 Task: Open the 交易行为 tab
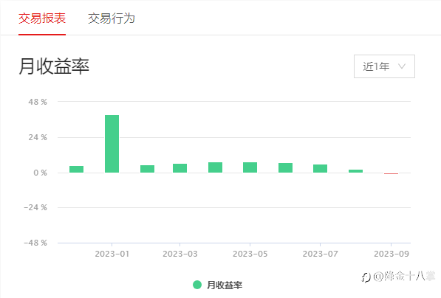pos(112,18)
